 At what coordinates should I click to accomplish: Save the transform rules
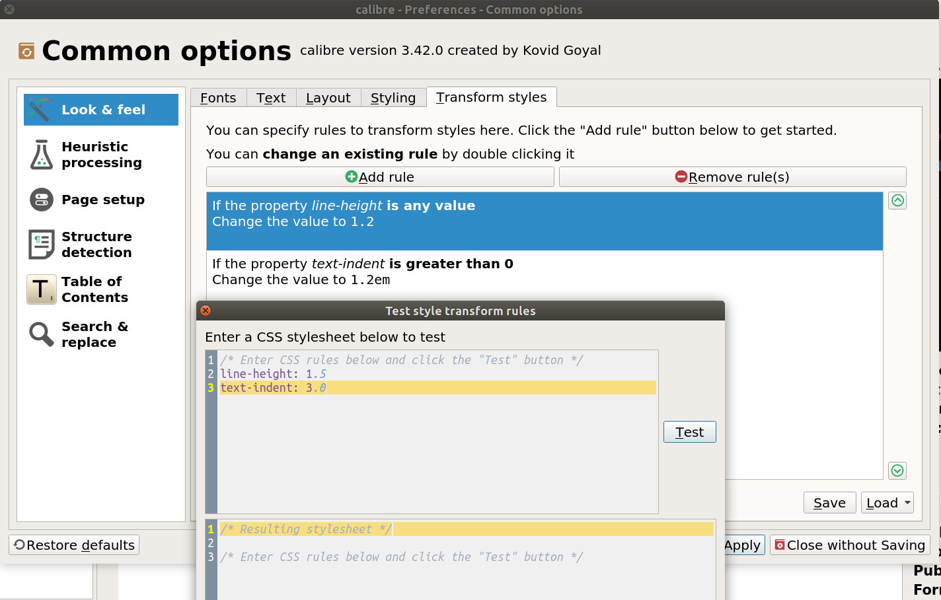pyautogui.click(x=830, y=503)
